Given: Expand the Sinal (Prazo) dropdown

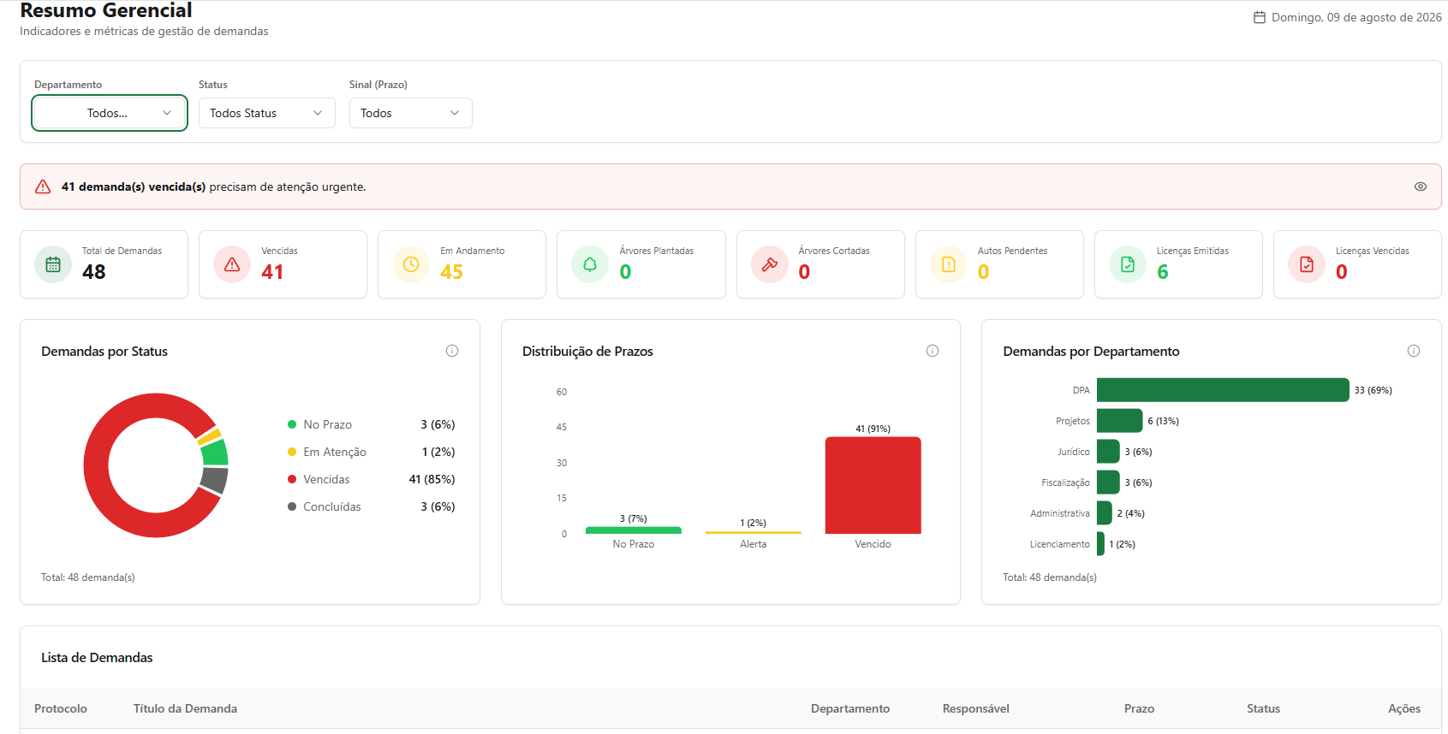Looking at the screenshot, I should (410, 113).
